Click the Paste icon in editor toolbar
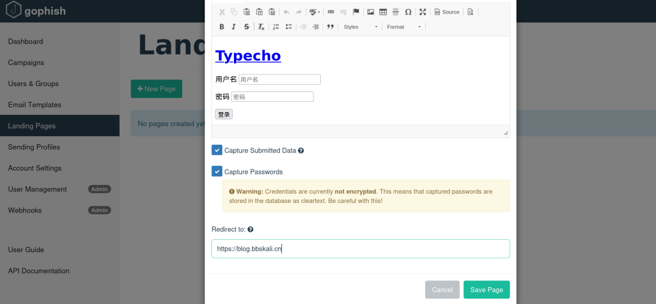656x304 pixels. 247,12
